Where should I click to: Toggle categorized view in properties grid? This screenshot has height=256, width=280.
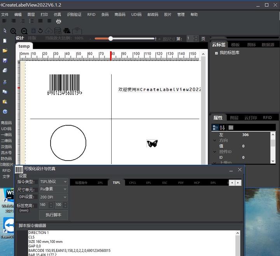(x=215, y=127)
